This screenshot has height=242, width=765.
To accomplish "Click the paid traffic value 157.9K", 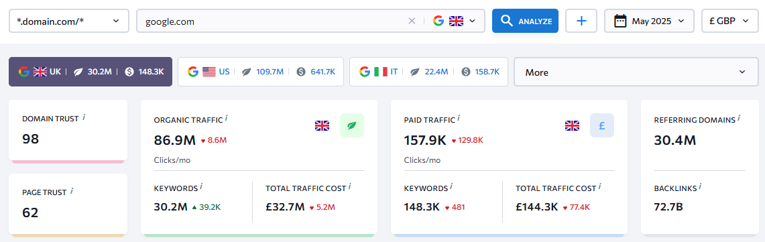I will tap(425, 141).
